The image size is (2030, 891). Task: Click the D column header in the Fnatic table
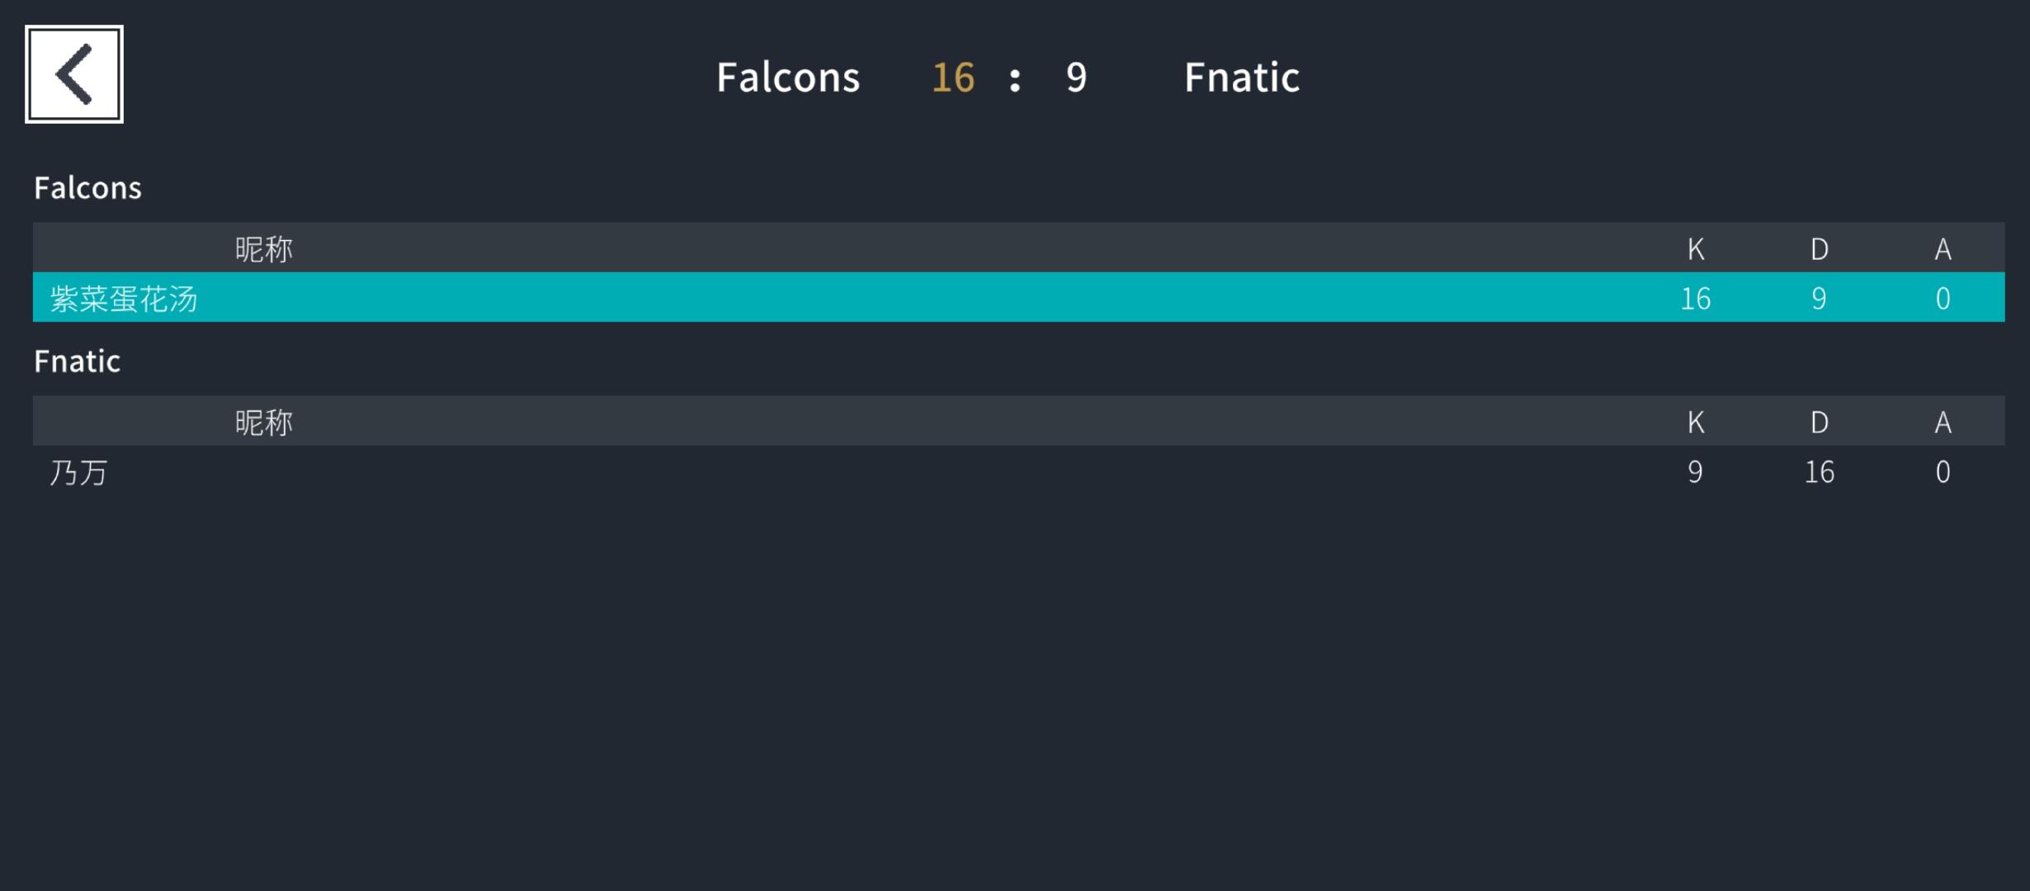1820,422
